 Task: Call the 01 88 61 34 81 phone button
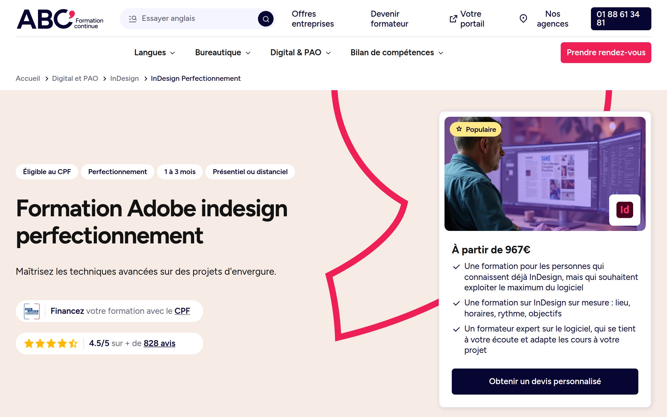pyautogui.click(x=621, y=19)
